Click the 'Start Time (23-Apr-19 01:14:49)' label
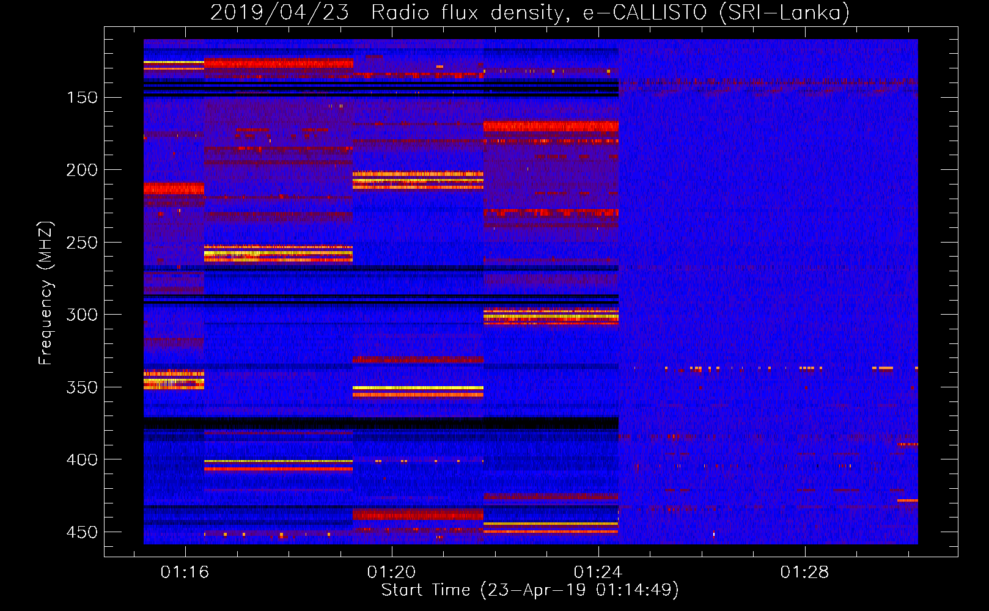Image resolution: width=989 pixels, height=611 pixels. tap(530, 590)
